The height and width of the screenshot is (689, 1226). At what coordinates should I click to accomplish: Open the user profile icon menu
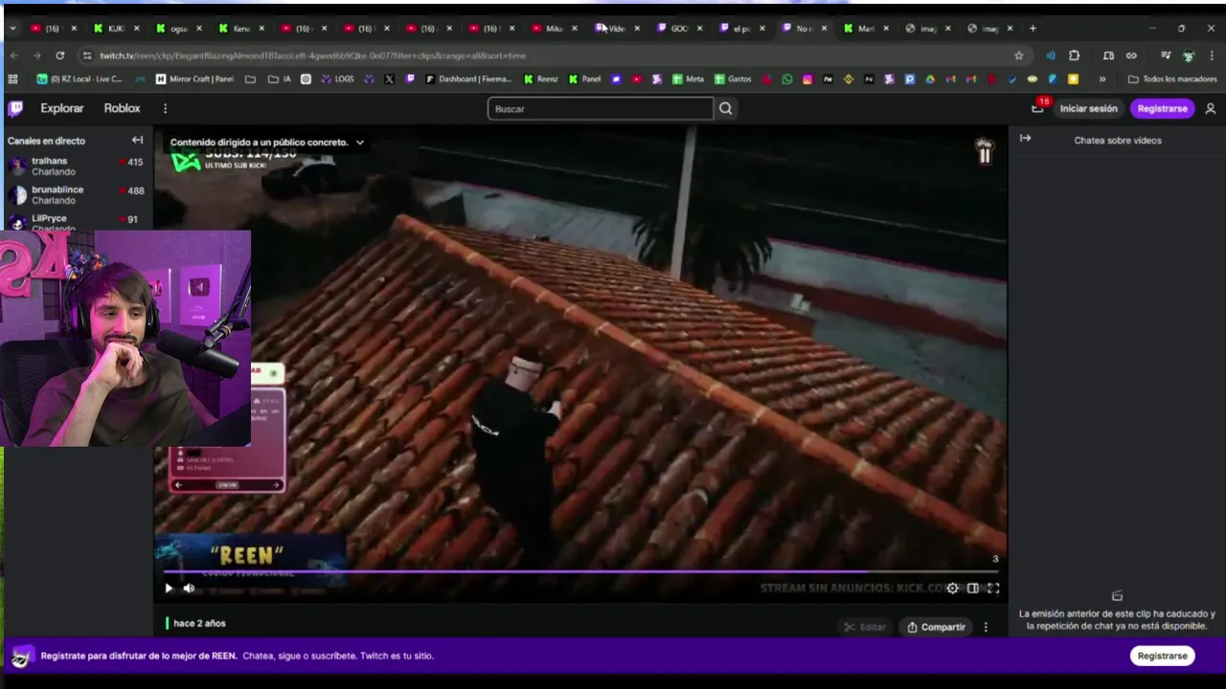(x=1211, y=108)
